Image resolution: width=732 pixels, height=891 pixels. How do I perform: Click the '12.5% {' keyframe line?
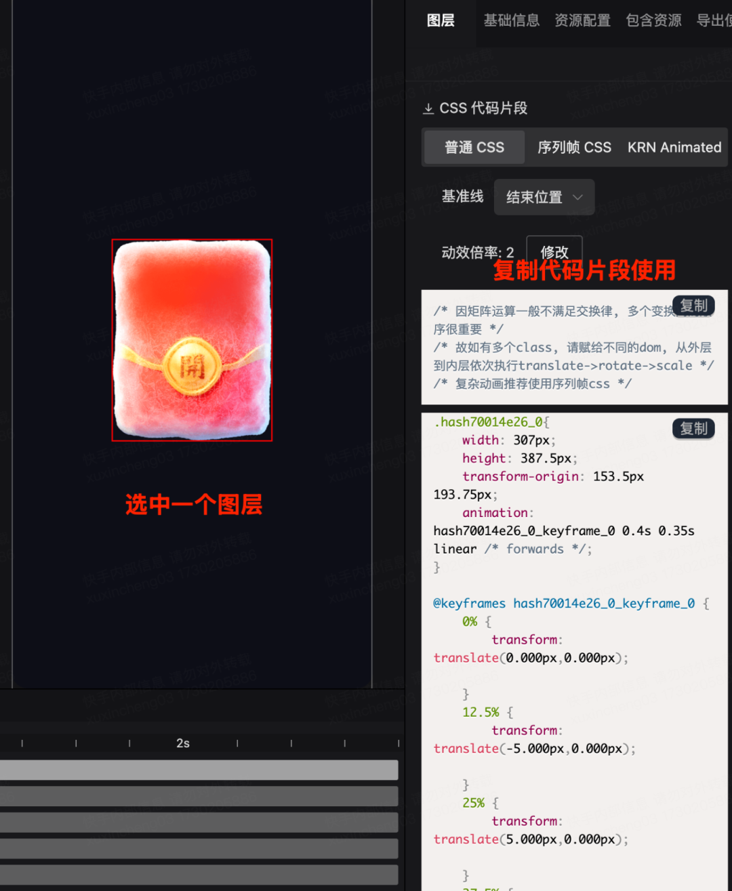tap(487, 712)
